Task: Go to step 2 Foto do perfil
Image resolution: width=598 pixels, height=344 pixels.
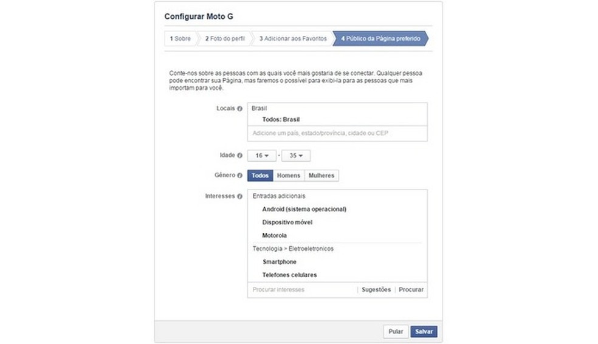Action: (x=225, y=39)
